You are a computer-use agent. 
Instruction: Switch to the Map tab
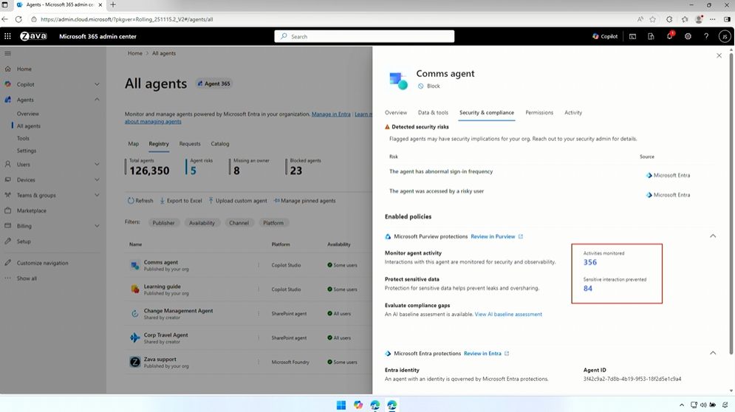tap(134, 144)
